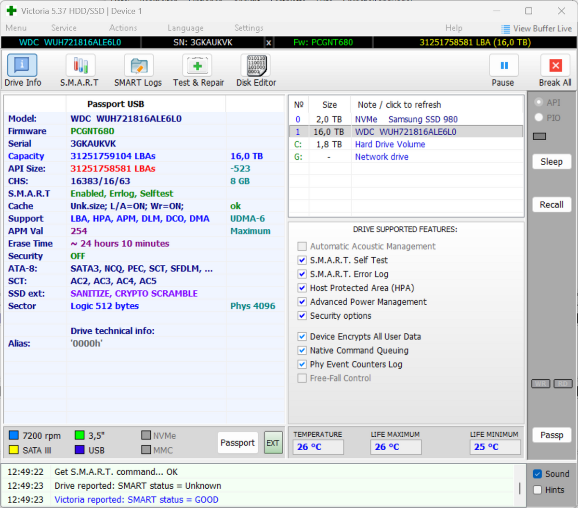This screenshot has height=508, width=578.
Task: Toggle S.M.A.R.T. Self Test checkbox
Action: tap(302, 261)
